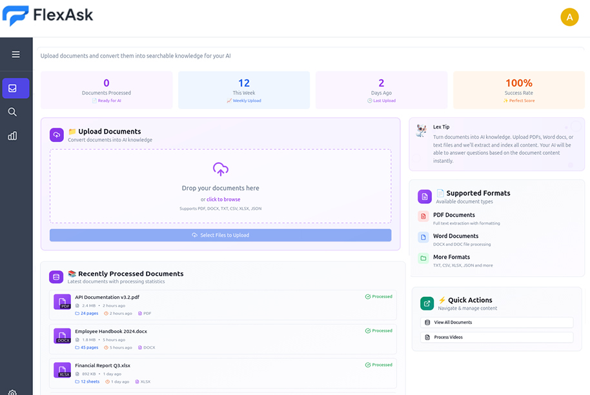This screenshot has height=395, width=590.
Task: Click the Days Ago stat card
Action: 381,90
